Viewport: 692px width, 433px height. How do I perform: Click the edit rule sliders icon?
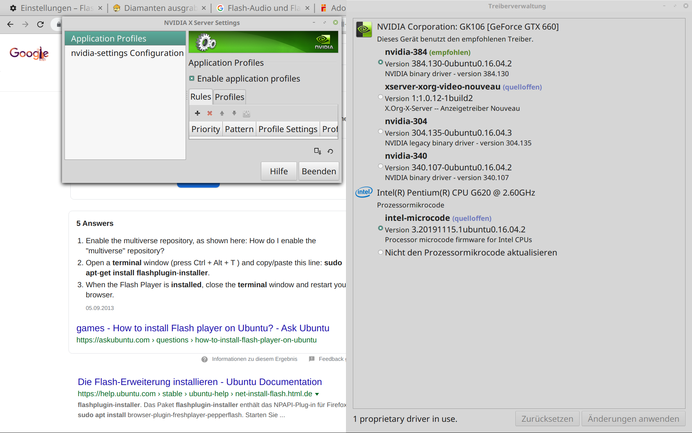click(x=247, y=114)
